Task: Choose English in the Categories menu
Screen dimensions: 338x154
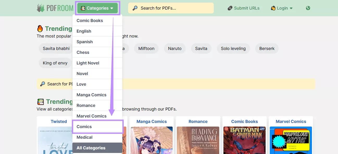Action: tap(97, 31)
